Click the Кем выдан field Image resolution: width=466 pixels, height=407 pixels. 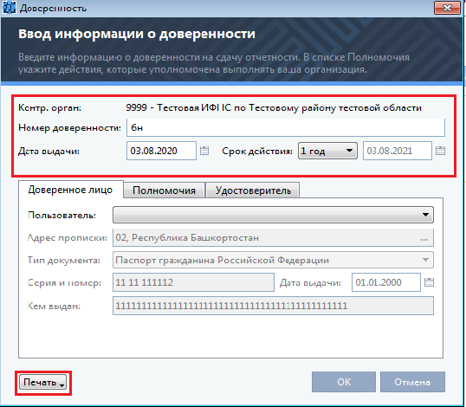[x=273, y=306]
